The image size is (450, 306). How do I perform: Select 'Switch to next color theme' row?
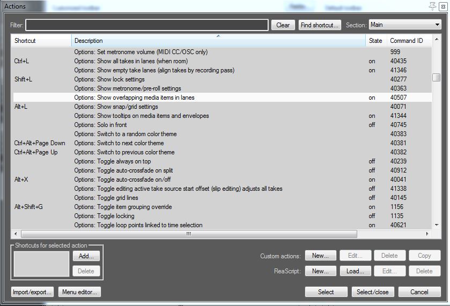click(223, 143)
